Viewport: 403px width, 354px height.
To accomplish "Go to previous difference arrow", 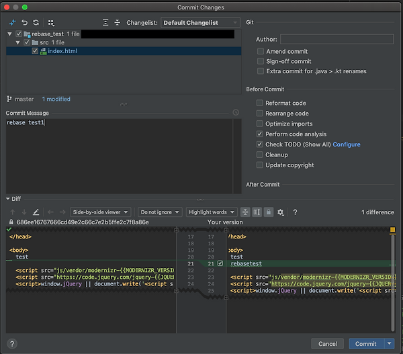I will click(12, 212).
